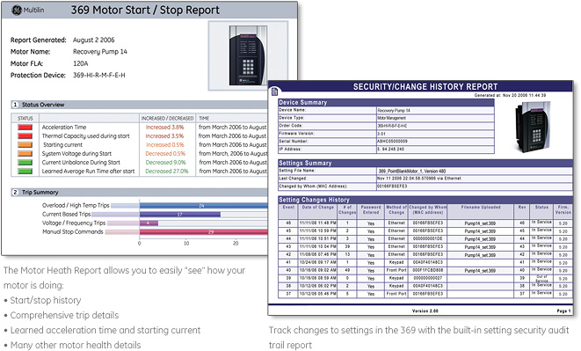Viewport: 581px width, 351px height.
Task: Click the red status indicator for Thermal Capacity
Action: pyautogui.click(x=25, y=135)
